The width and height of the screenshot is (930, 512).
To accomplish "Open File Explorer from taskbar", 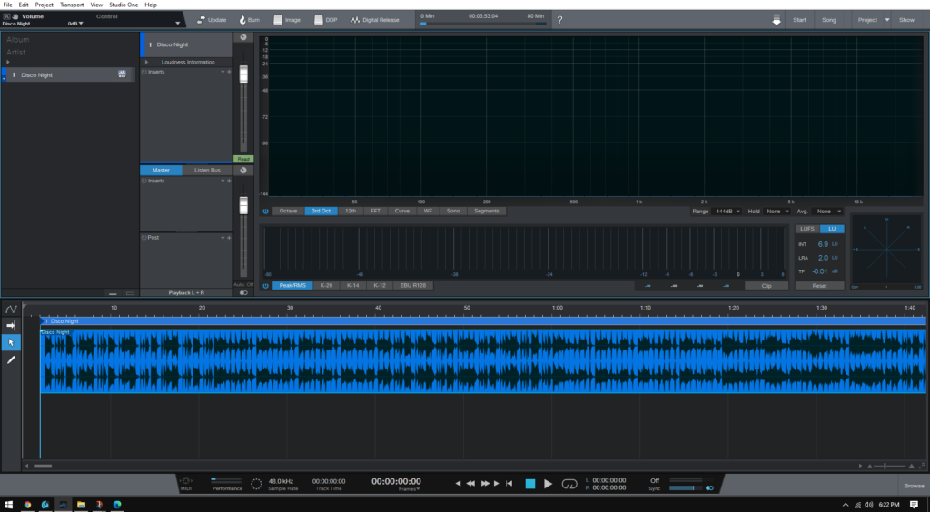I will 81,505.
